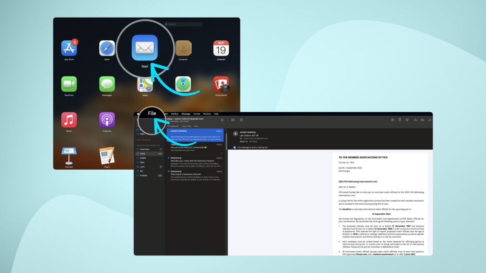The width and height of the screenshot is (486, 273).
Task: Select Sent in the favorites bar
Action: [196, 126]
